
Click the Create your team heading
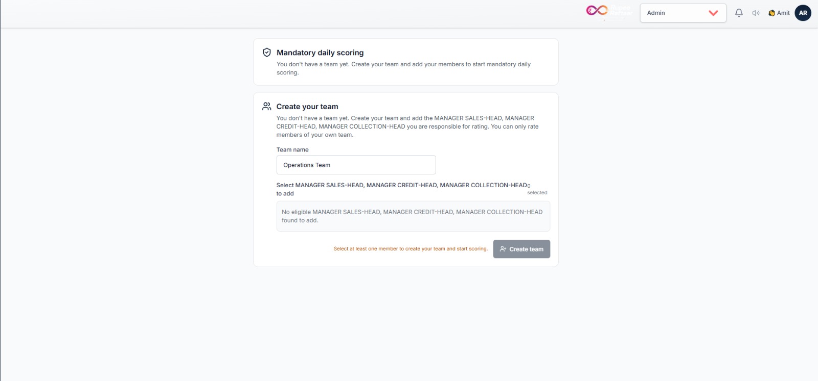[307, 107]
